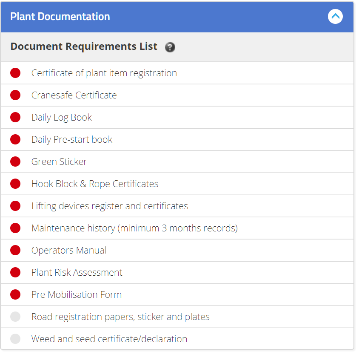The height and width of the screenshot is (352, 356).
Task: Click red status dot for Operators Manual
Action: click(x=15, y=250)
